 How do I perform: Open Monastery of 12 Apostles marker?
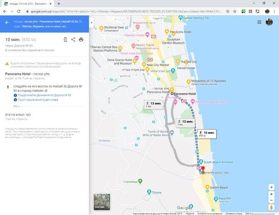[x=188, y=82]
